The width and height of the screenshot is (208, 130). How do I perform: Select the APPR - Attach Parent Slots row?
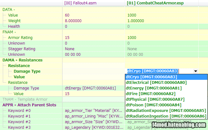click(29, 105)
